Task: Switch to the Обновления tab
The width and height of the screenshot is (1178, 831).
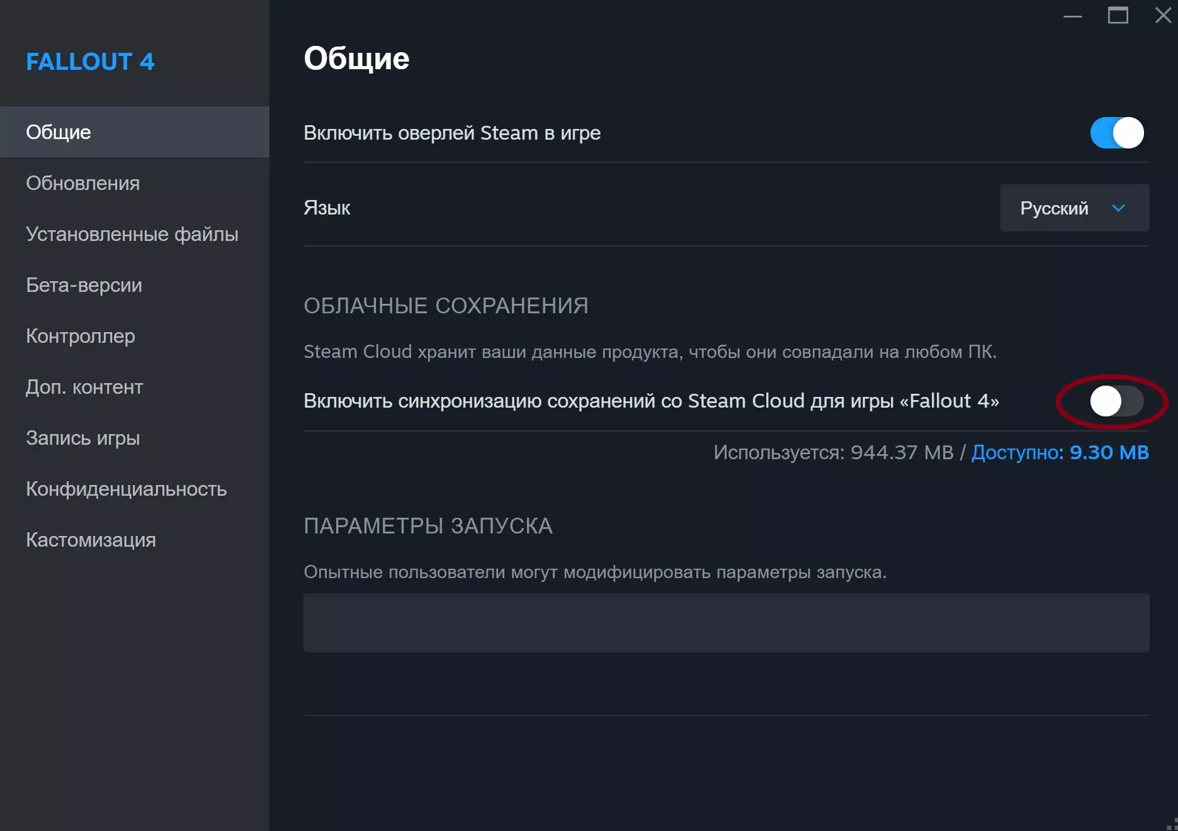Action: [x=82, y=183]
